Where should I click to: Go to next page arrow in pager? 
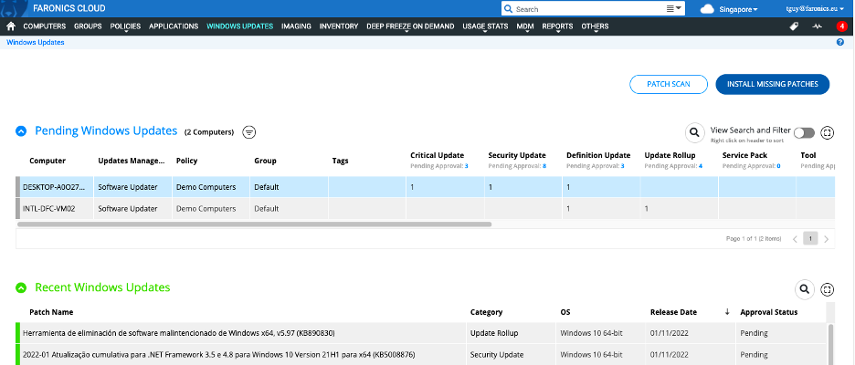826,238
